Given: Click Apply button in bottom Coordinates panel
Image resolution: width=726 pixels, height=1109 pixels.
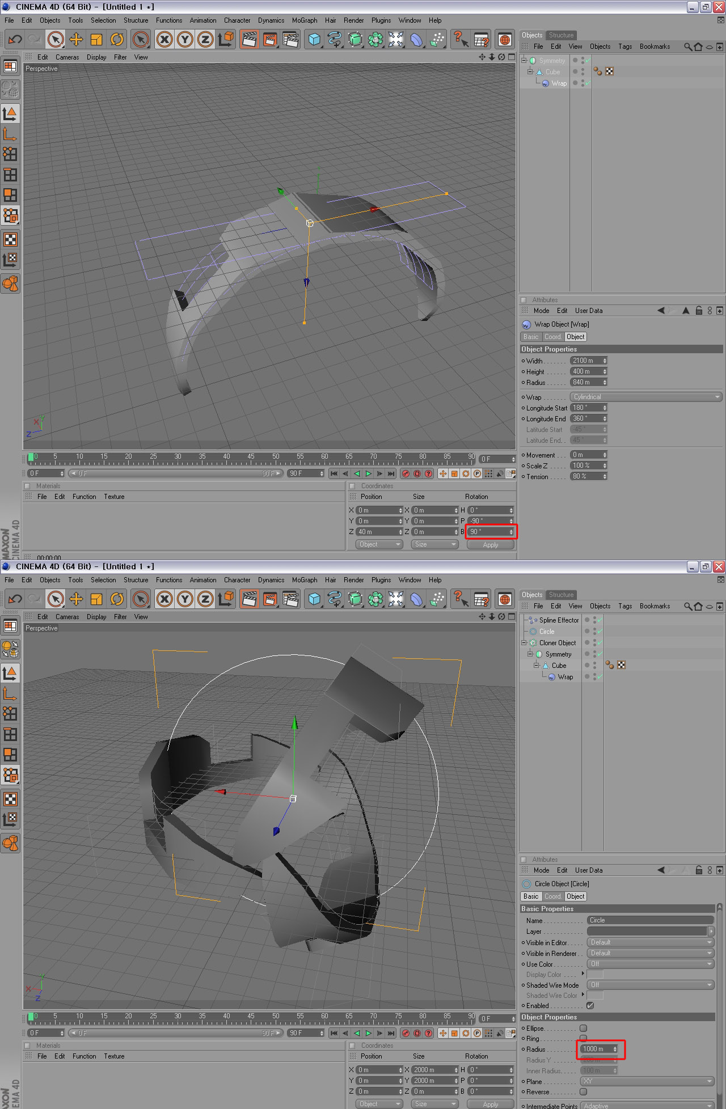Looking at the screenshot, I should pos(491,1104).
